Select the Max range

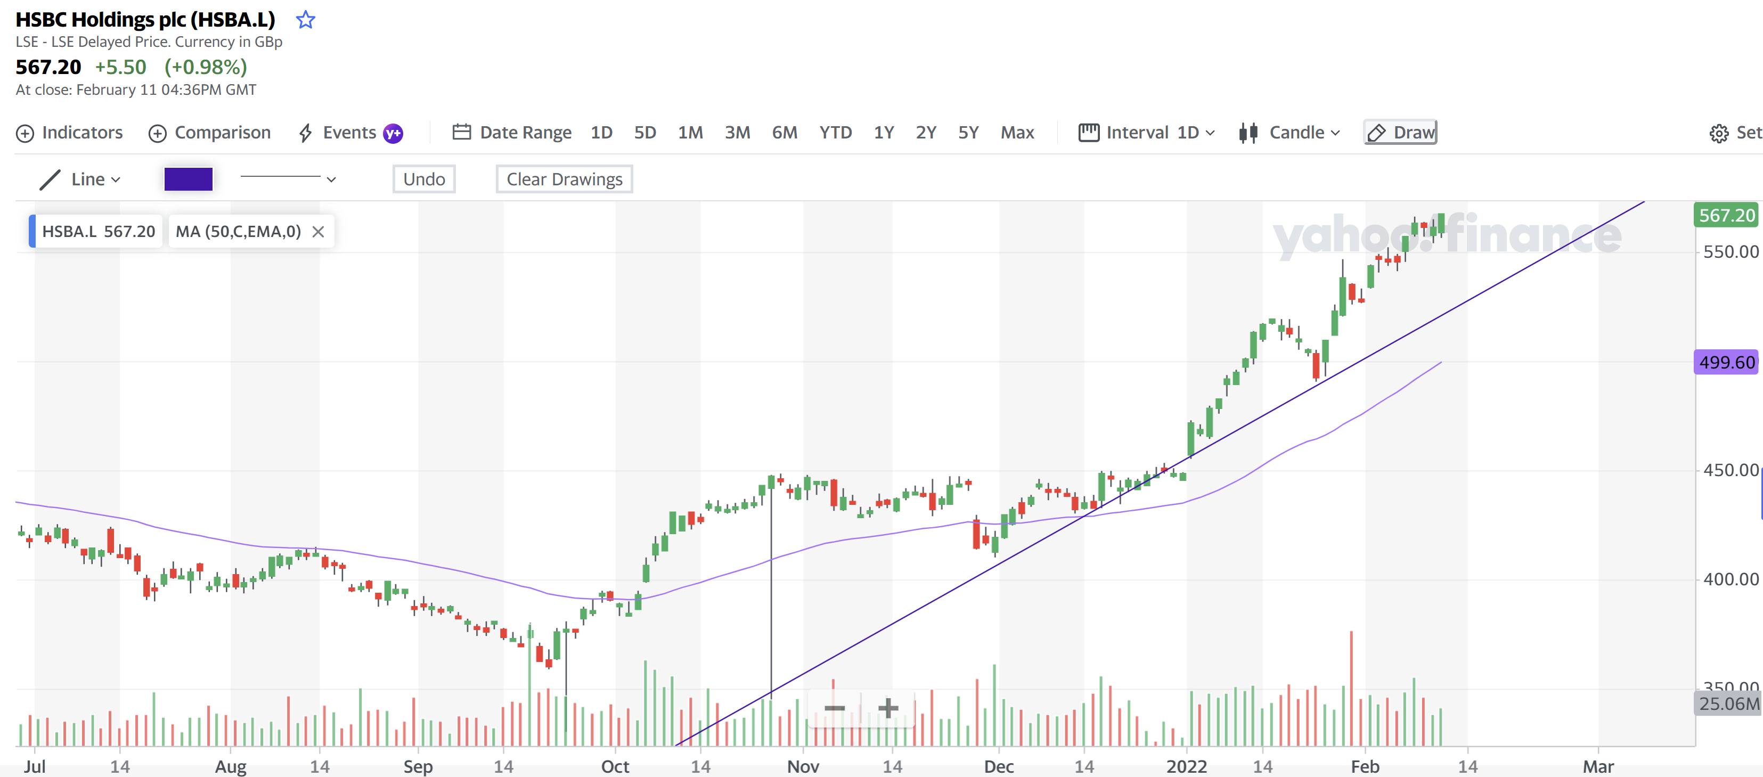[x=1017, y=132]
